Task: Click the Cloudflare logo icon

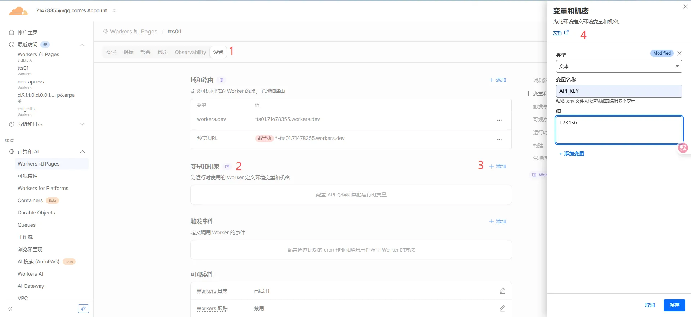Action: [18, 11]
